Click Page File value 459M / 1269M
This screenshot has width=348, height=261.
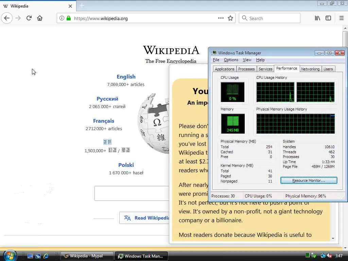(x=323, y=167)
